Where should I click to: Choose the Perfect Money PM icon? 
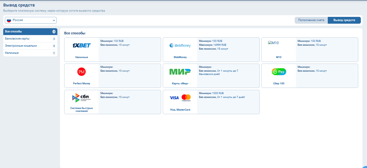[81, 72]
